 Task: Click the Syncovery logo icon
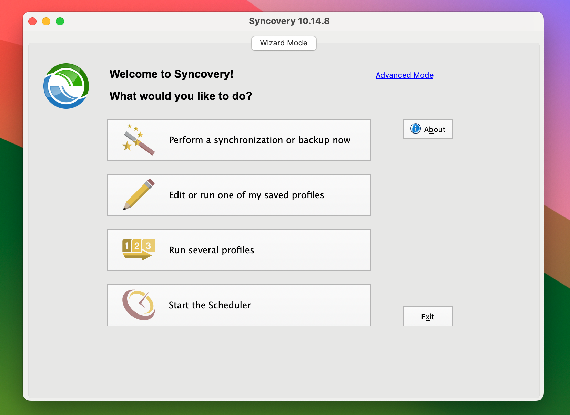(66, 86)
